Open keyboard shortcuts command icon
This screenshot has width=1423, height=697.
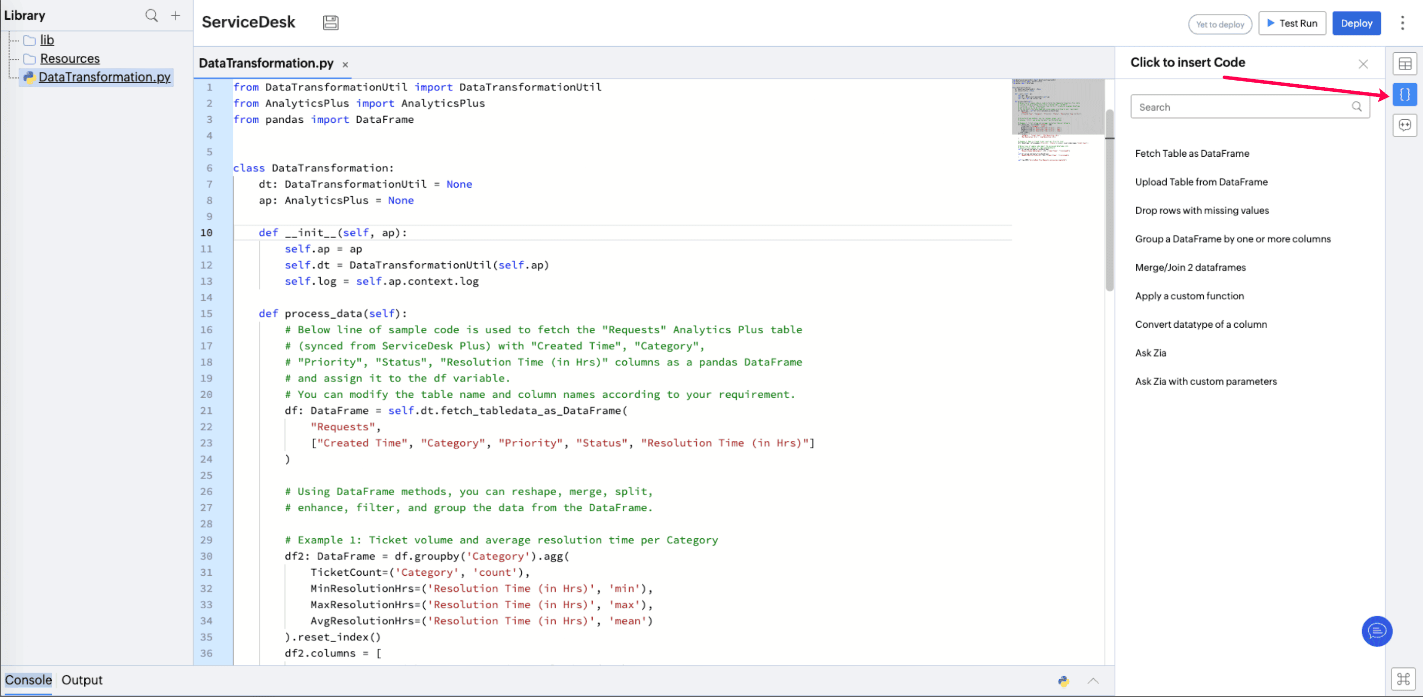click(x=1403, y=679)
